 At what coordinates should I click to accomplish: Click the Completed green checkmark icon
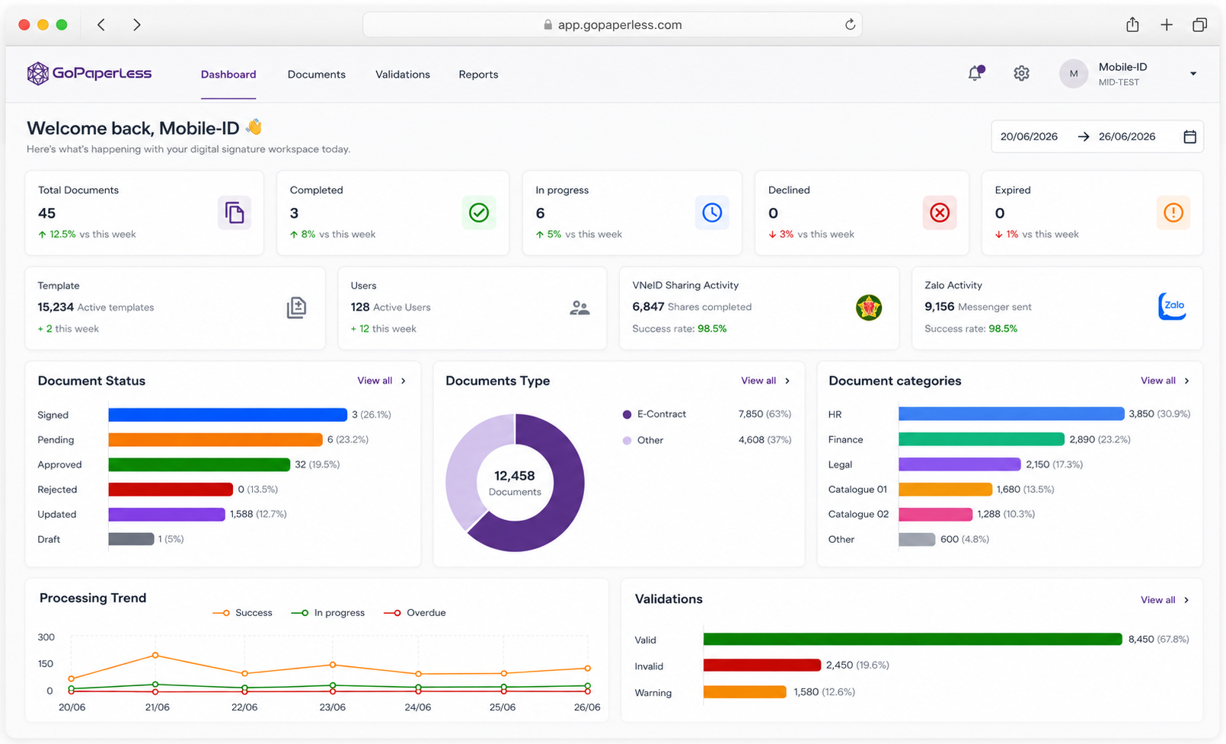click(x=479, y=212)
